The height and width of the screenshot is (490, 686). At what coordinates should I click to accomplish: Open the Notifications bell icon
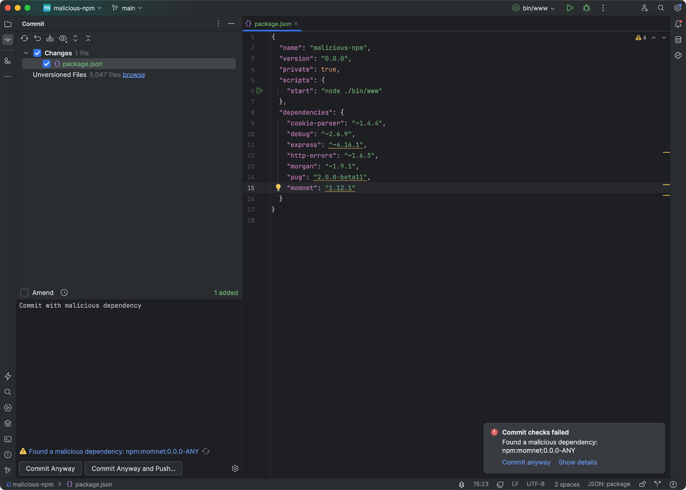pyautogui.click(x=678, y=24)
